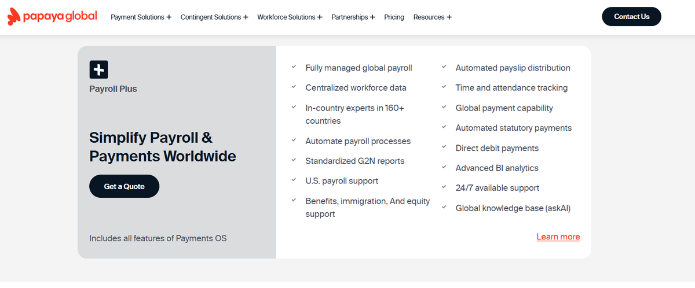Click the Papaya Global logo

click(52, 17)
